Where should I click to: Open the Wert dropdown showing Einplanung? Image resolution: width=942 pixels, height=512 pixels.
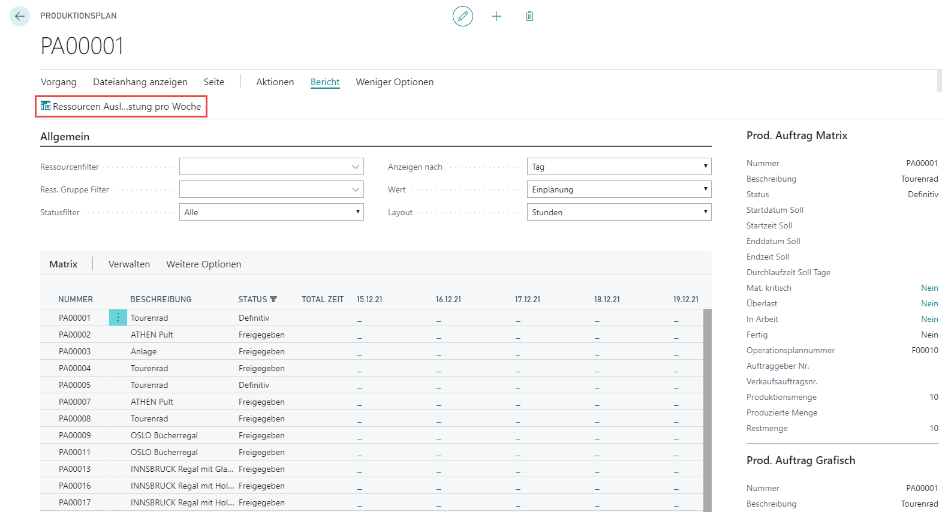pyautogui.click(x=619, y=189)
